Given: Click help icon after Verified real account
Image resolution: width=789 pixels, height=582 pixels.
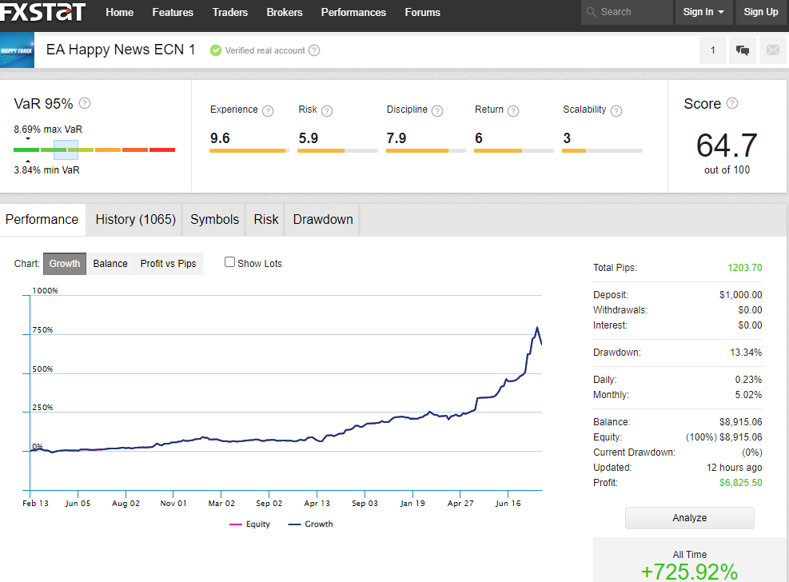Looking at the screenshot, I should pos(314,50).
